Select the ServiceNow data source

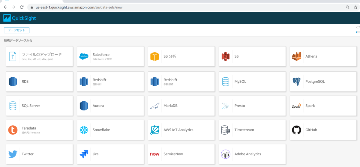(181, 154)
